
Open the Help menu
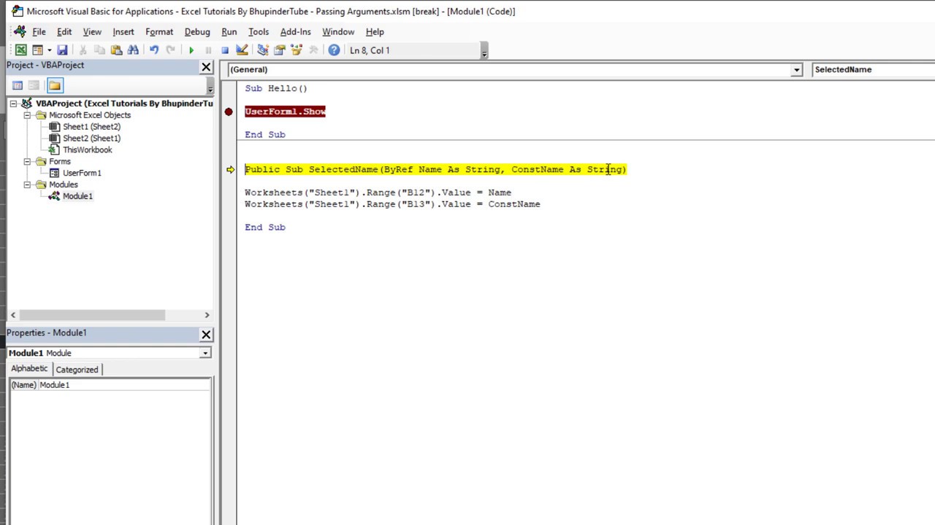375,32
